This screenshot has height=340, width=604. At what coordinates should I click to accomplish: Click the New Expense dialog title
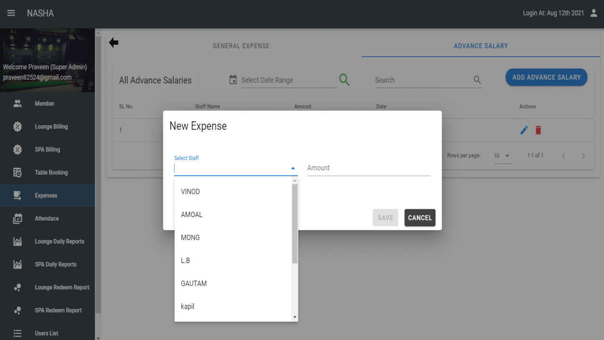198,126
